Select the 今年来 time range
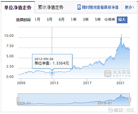Viewport: 138px width, 114px height. tap(110, 20)
